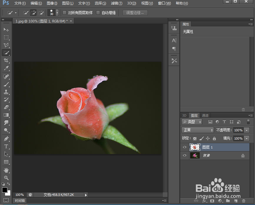Create a new layer group
Screen dimensions: 255x205
coord(228,201)
